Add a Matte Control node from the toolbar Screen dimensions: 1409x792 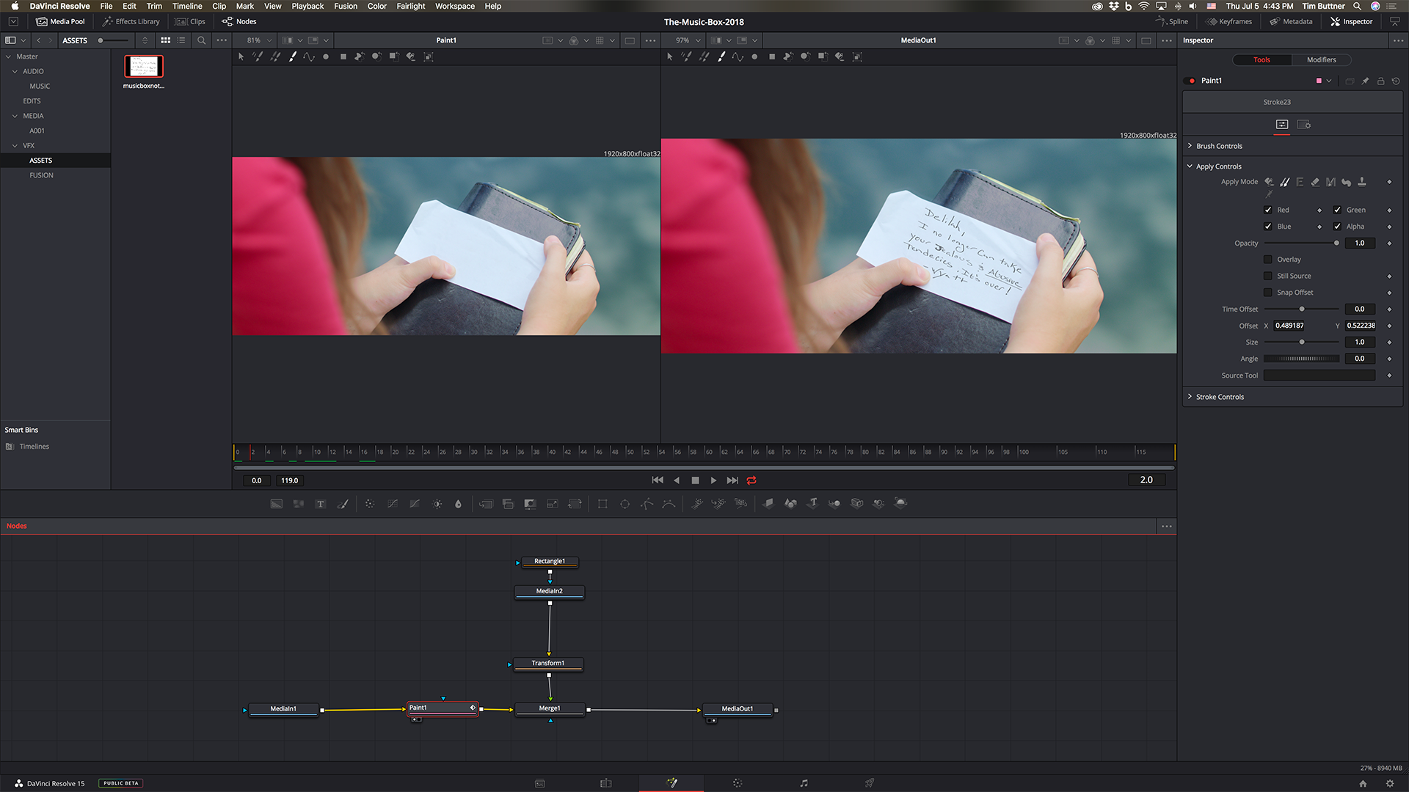coord(530,504)
